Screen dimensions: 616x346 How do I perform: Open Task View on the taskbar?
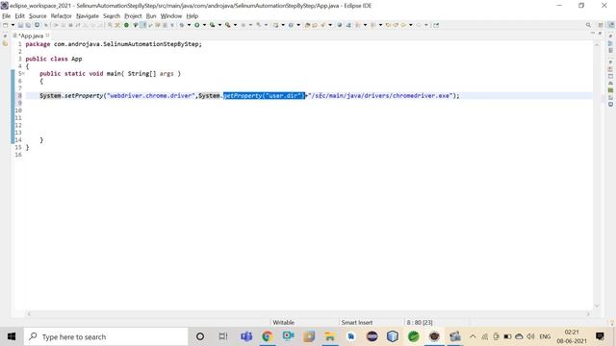click(x=223, y=336)
